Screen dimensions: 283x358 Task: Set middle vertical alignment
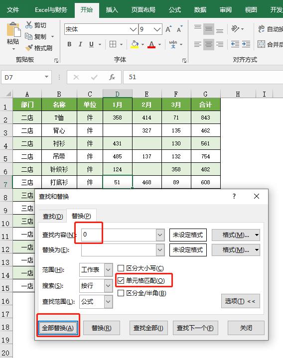tap(209, 29)
